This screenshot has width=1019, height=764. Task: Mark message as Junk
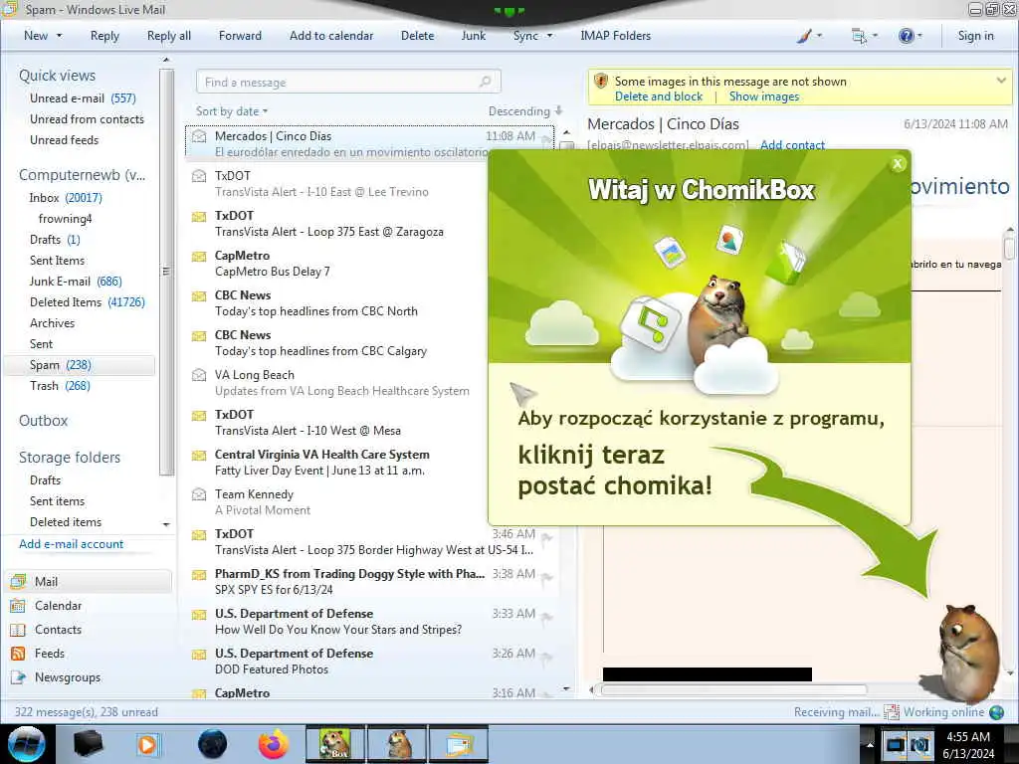point(473,36)
